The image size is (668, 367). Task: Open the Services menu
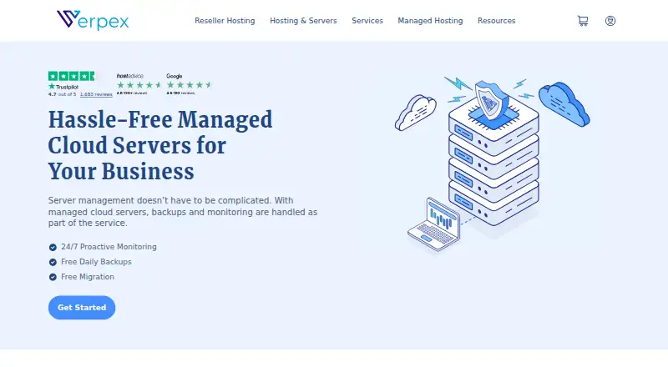[367, 21]
